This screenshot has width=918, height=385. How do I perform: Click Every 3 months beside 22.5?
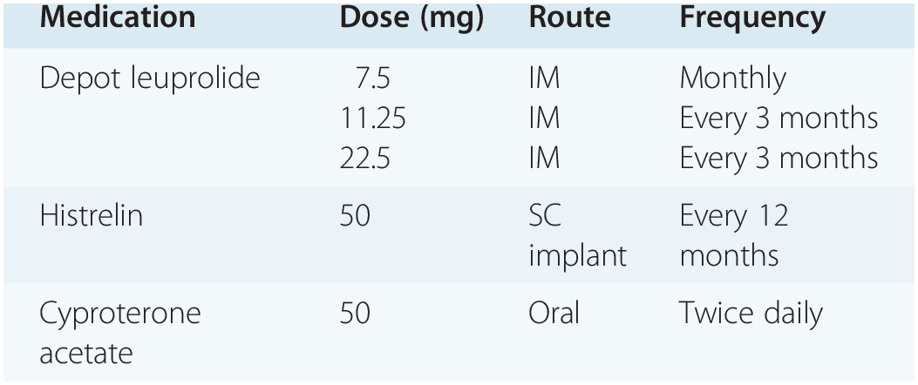[x=779, y=158]
